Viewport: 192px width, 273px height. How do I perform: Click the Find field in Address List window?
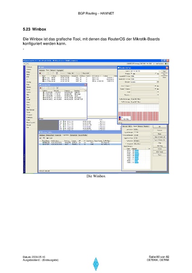83,88
